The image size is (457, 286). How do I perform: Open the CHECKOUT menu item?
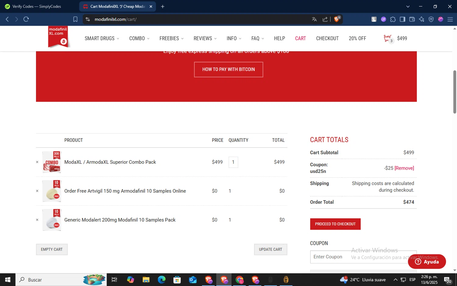pyautogui.click(x=327, y=38)
